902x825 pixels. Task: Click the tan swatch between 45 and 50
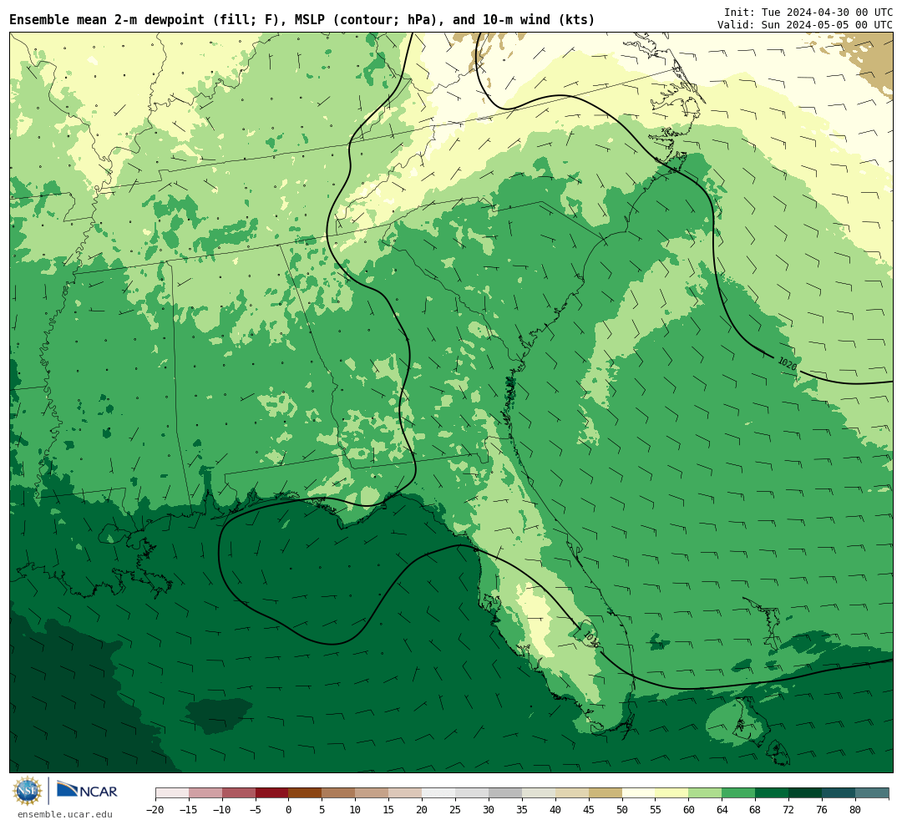pyautogui.click(x=606, y=793)
